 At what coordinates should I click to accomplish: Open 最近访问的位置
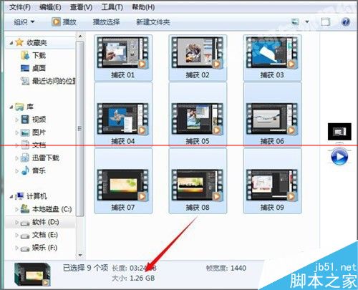48,81
